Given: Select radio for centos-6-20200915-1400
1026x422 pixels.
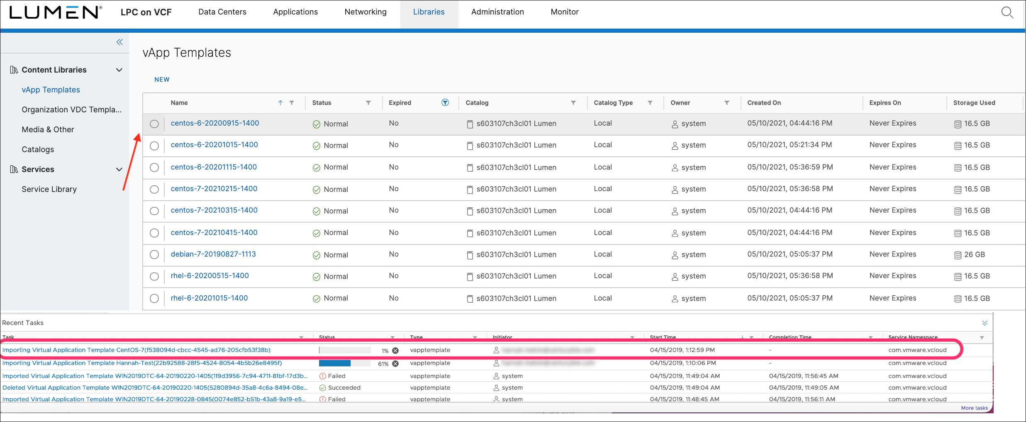Looking at the screenshot, I should (x=154, y=124).
